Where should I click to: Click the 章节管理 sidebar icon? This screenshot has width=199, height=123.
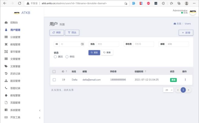(6, 52)
